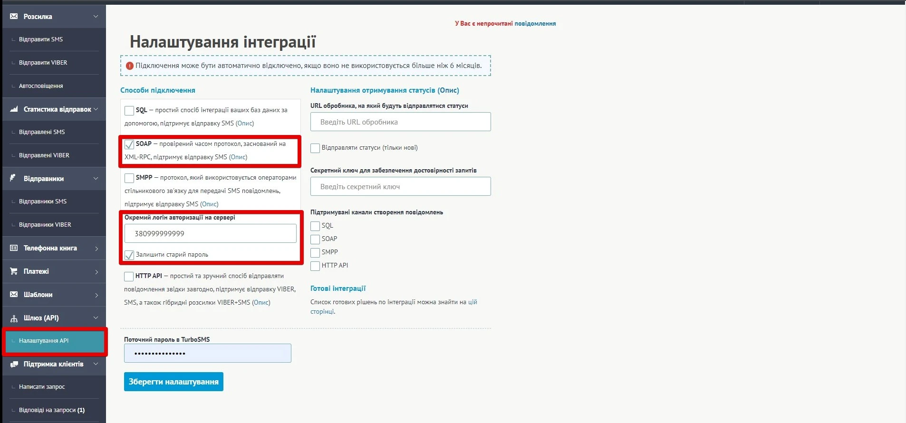Click the phone book icon beside Телефонна книга
Viewport: 906px width, 423px height.
tap(14, 248)
